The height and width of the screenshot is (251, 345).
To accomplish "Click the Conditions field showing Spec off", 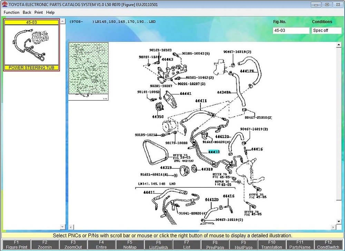I will coord(326,30).
